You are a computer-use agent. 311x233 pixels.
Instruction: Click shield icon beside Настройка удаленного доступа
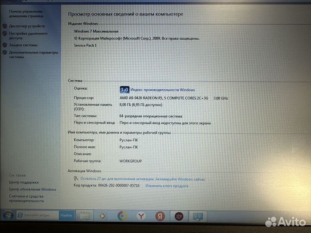tap(5, 33)
